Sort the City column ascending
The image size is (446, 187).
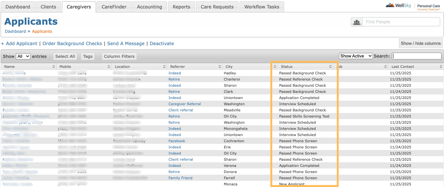[274, 66]
